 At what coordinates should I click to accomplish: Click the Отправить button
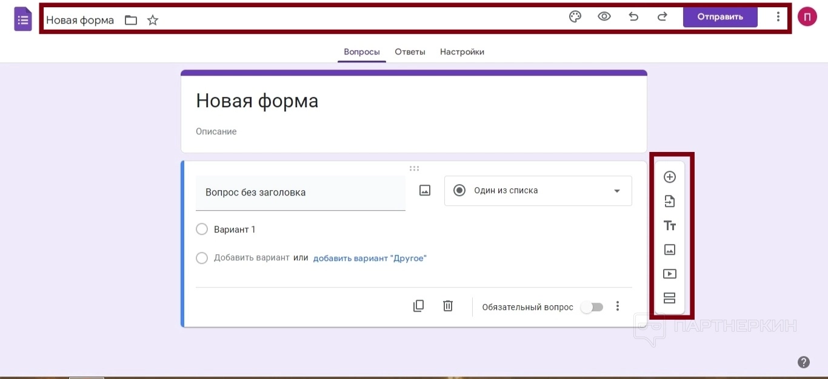coord(719,17)
